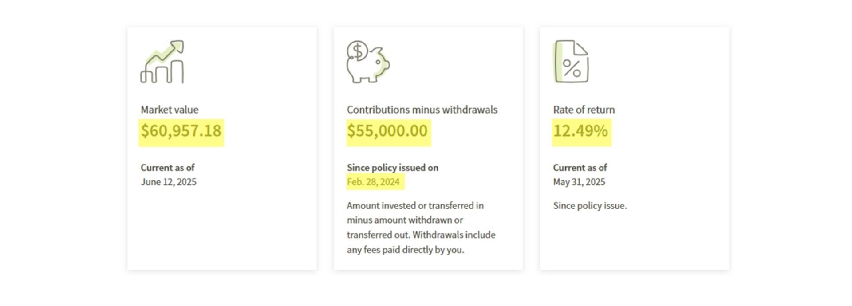Click the dollar coin above the piggy bank
Viewport: 852px width, 306px height.
tap(358, 51)
